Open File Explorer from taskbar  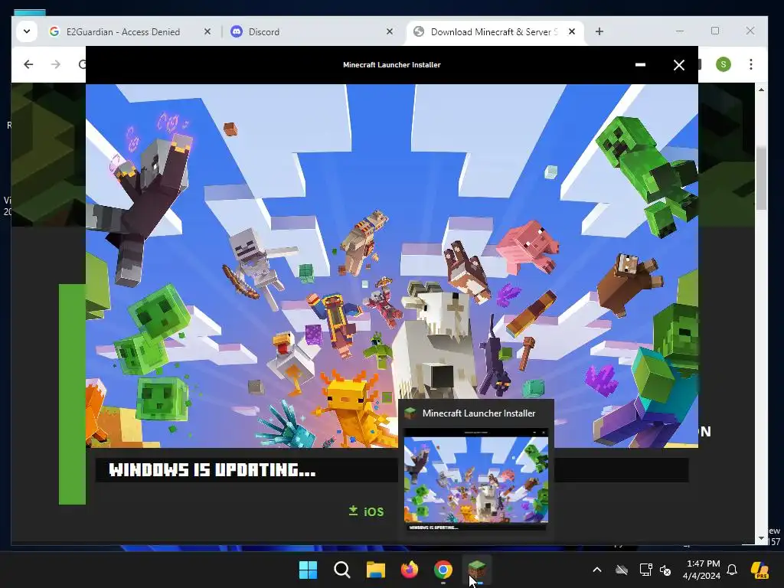click(x=375, y=570)
